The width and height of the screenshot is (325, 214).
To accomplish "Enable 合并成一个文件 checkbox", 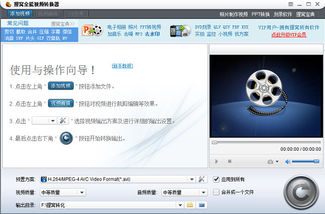I will coord(216,192).
